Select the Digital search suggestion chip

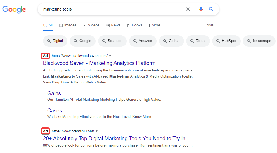click(x=55, y=41)
